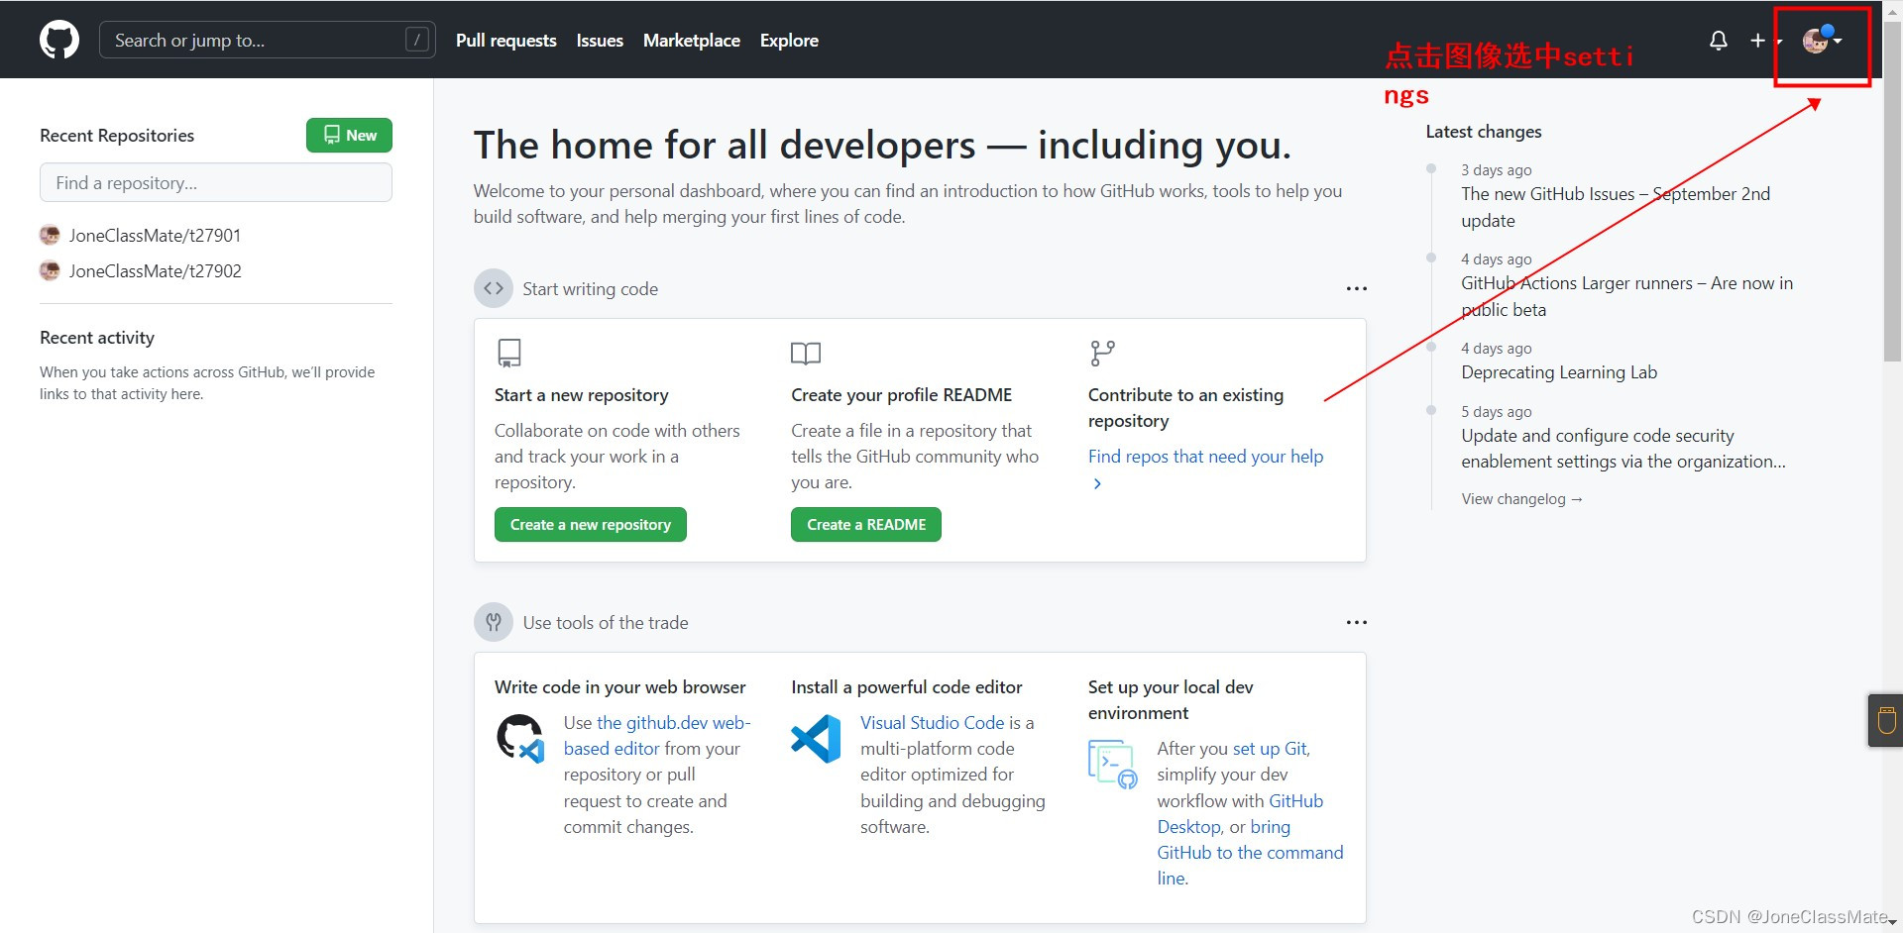Open the user avatar menu
Screen dimensions: 1903x933
tap(1822, 41)
